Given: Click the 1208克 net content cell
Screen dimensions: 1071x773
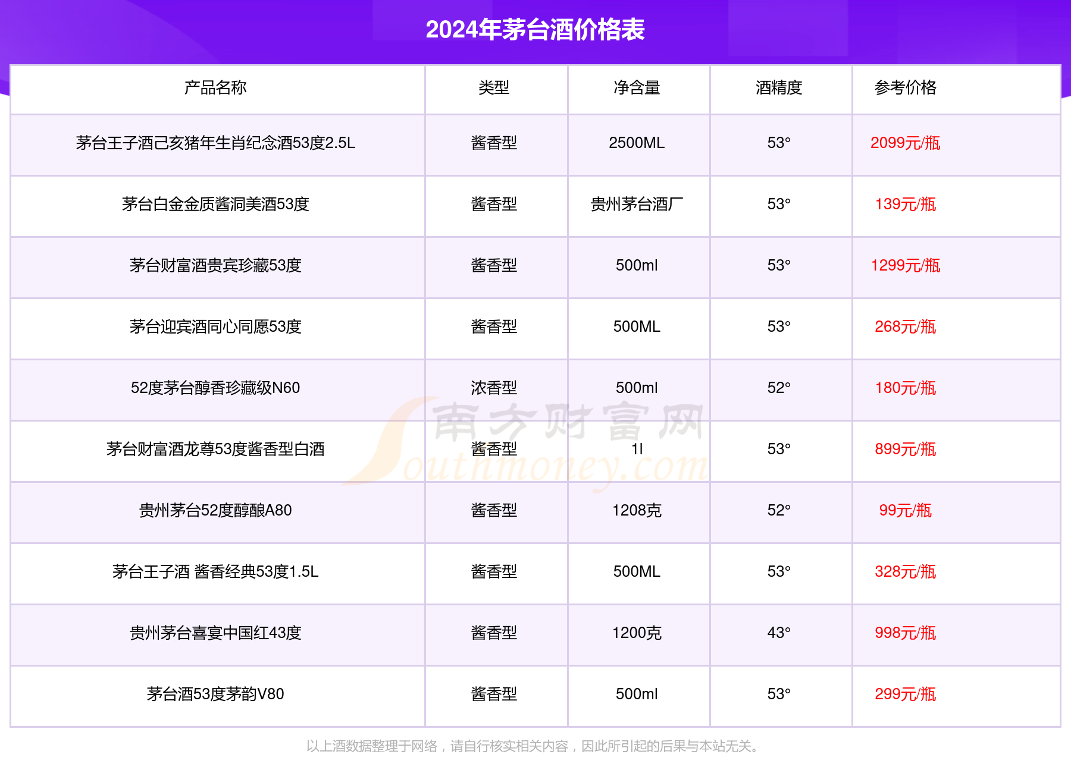Looking at the screenshot, I should coord(637,511).
